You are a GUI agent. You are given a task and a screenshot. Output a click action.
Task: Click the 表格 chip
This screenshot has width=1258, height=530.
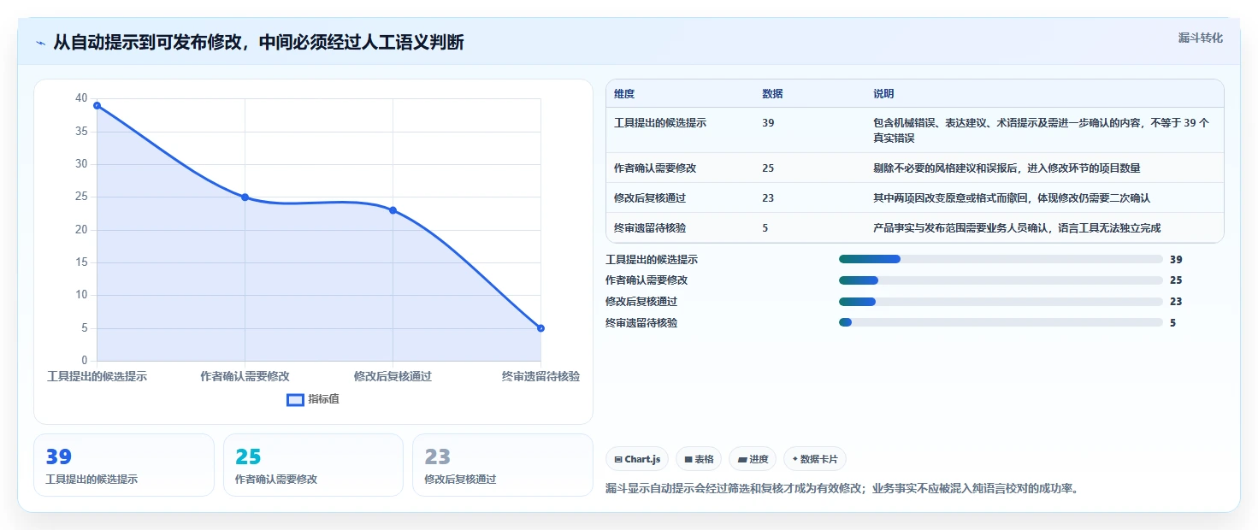(x=699, y=459)
